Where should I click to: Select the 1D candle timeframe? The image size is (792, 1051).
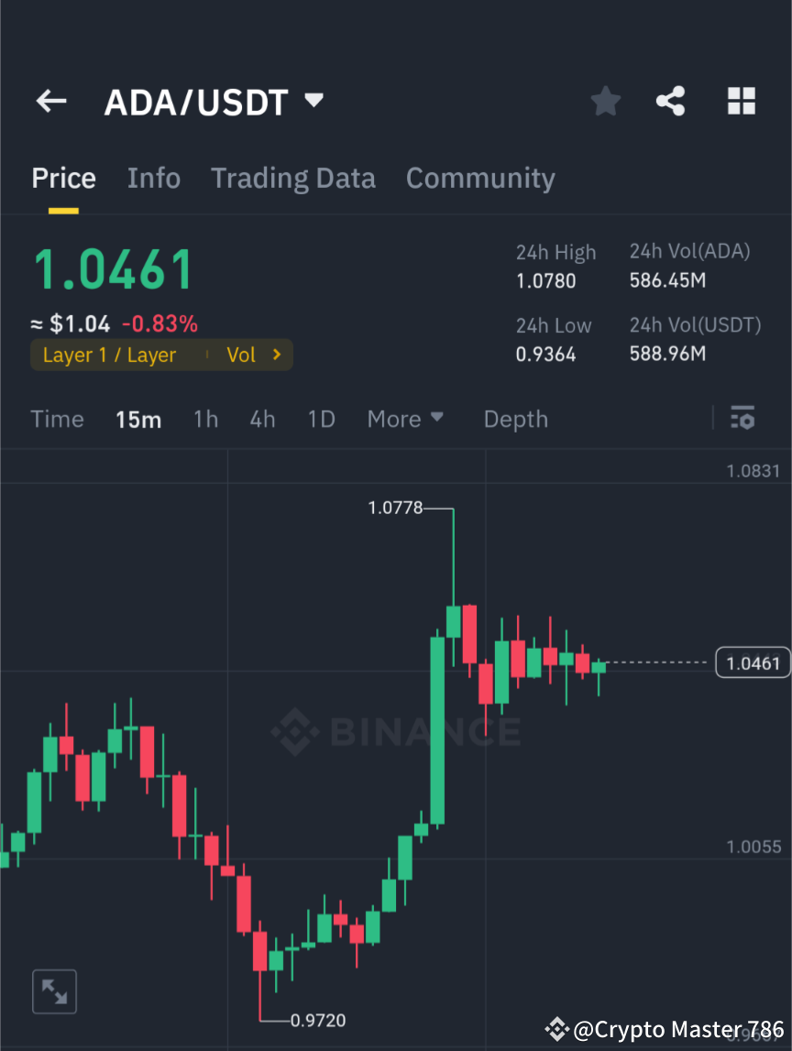tap(321, 419)
